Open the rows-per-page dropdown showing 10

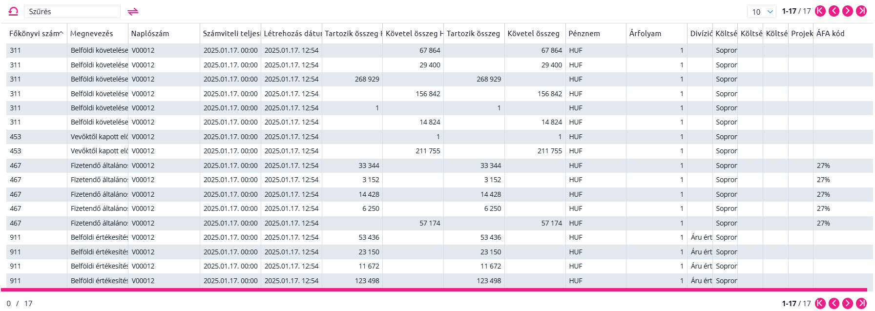[x=762, y=12]
